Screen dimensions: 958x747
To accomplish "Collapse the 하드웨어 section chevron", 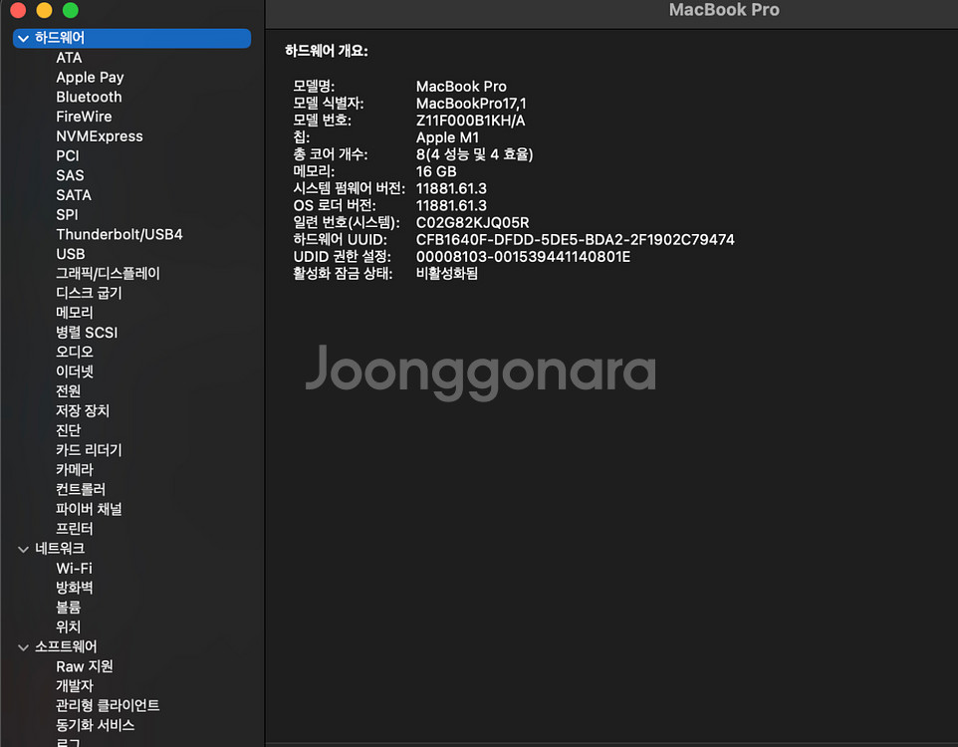I will tap(23, 39).
